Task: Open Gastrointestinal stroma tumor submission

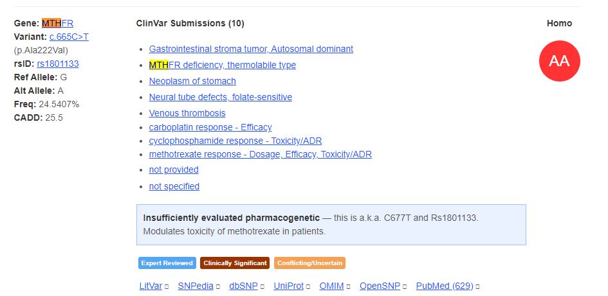Action: tap(251, 49)
